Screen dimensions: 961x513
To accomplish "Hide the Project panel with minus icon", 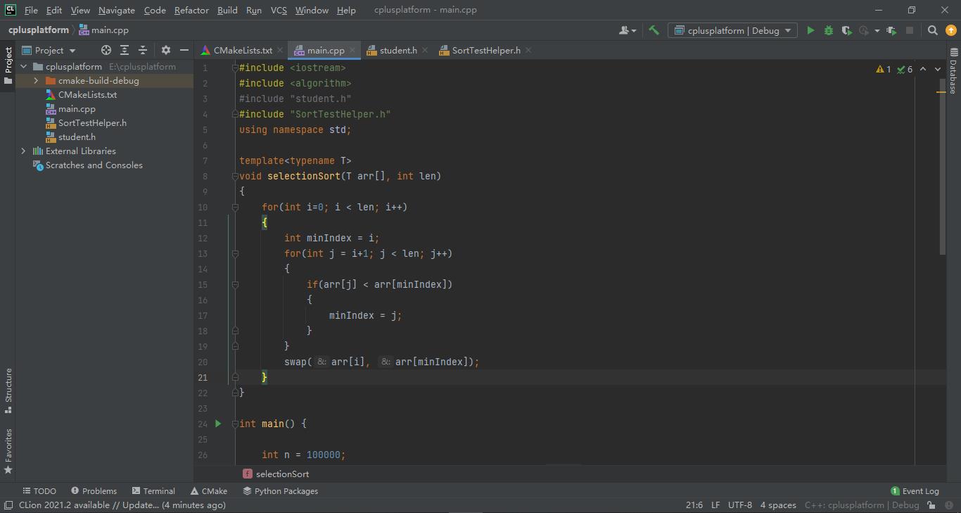I will coord(184,50).
